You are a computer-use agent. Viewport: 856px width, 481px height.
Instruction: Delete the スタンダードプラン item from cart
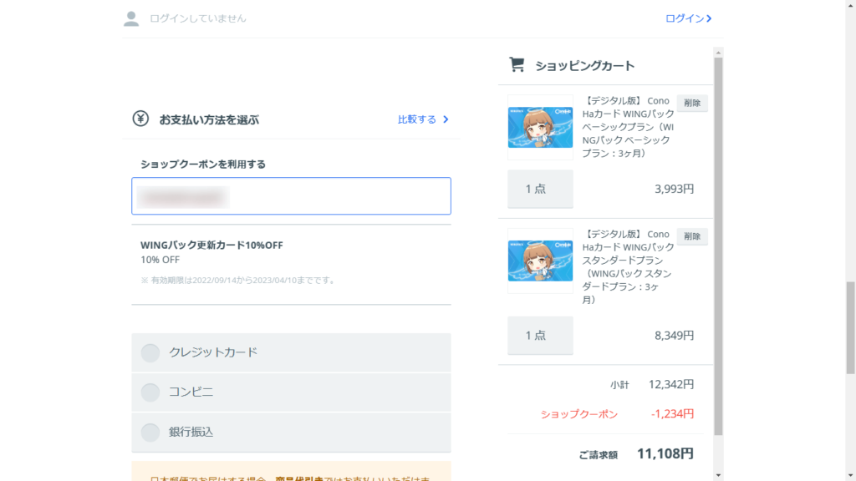692,236
